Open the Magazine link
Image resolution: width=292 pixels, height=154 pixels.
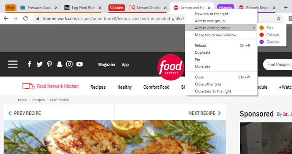tap(106, 65)
